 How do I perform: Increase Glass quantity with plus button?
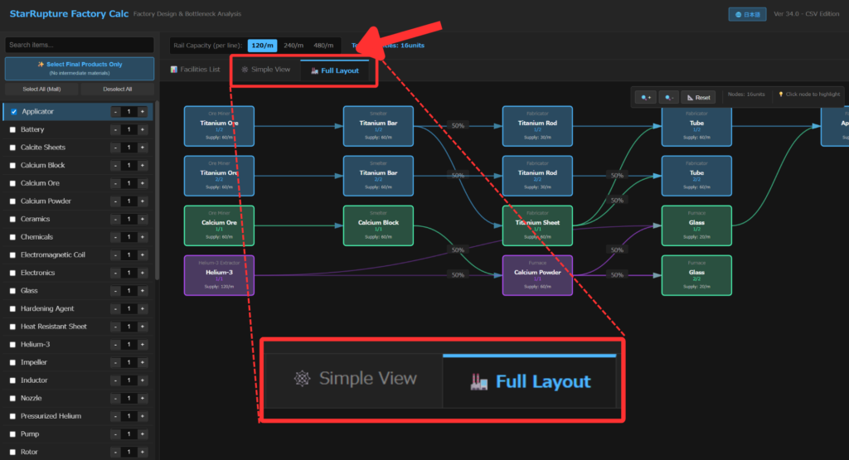point(143,291)
